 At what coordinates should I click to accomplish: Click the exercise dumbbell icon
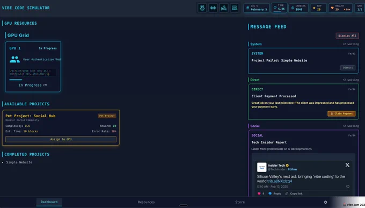point(213,8)
